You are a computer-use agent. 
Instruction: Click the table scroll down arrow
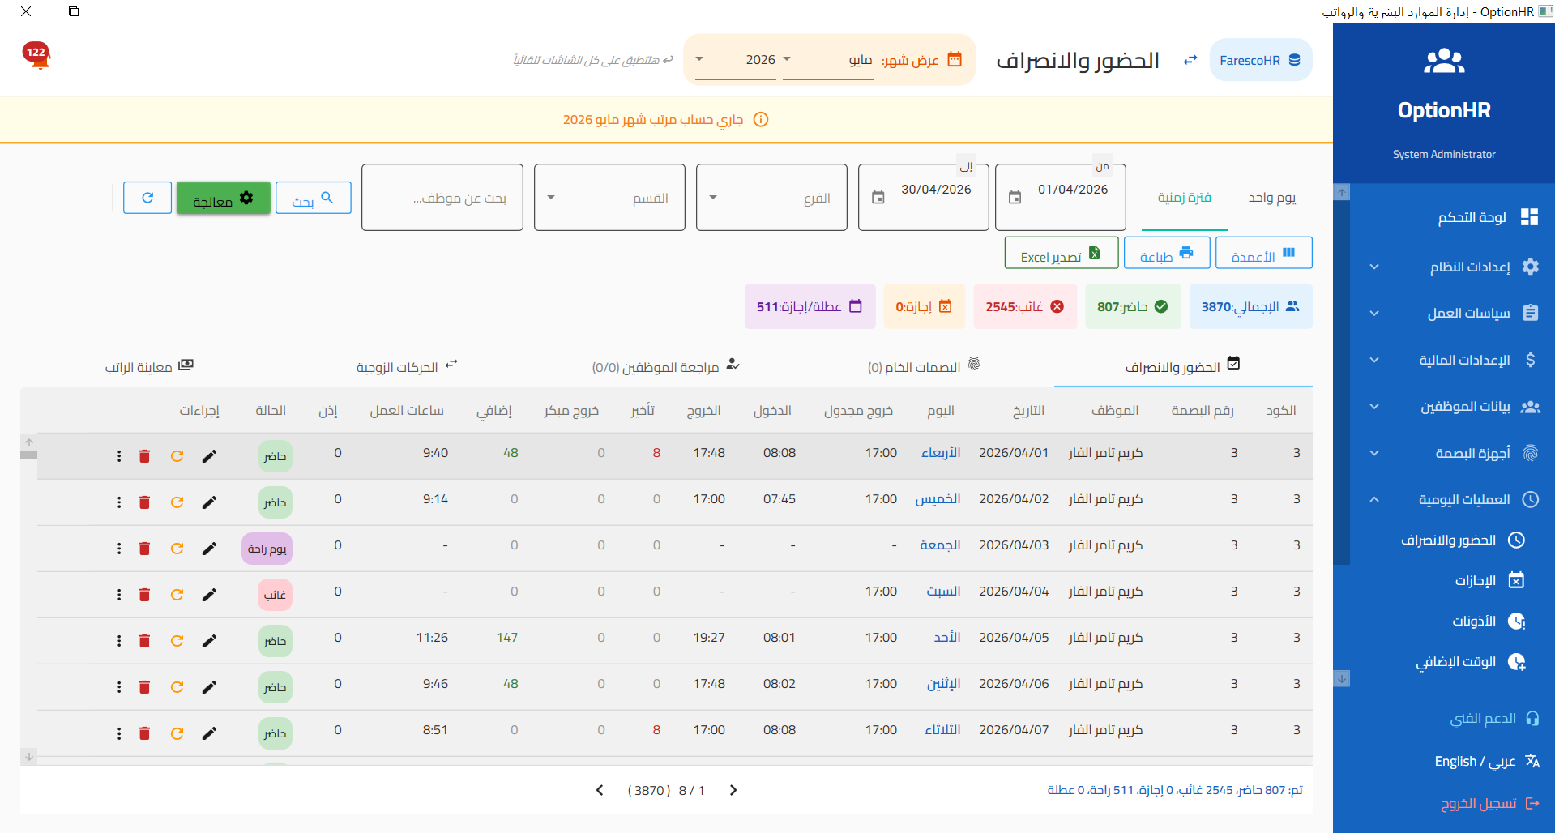coord(29,757)
